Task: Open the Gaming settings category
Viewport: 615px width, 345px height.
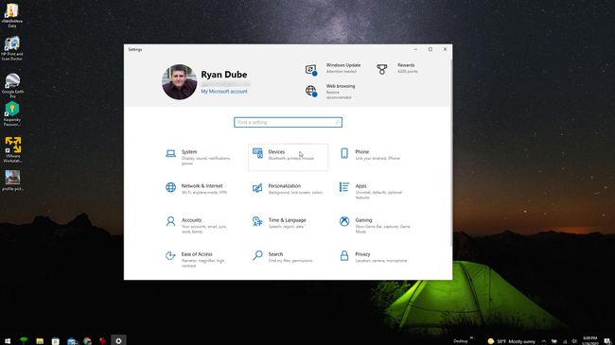Action: click(375, 225)
